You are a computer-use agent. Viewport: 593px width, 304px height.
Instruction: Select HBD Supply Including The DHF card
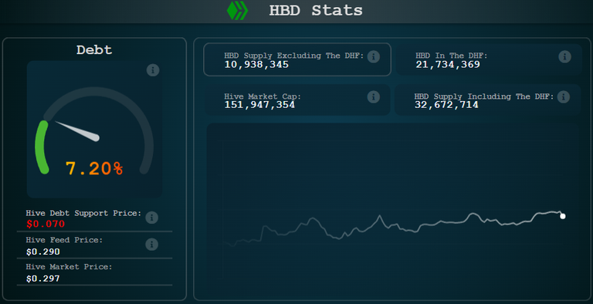tap(487, 100)
